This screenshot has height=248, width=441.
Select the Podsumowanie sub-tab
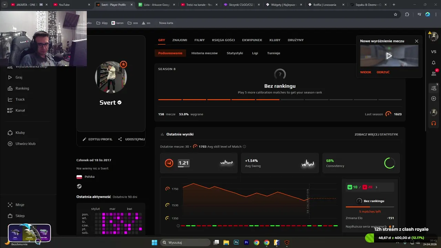pos(170,53)
